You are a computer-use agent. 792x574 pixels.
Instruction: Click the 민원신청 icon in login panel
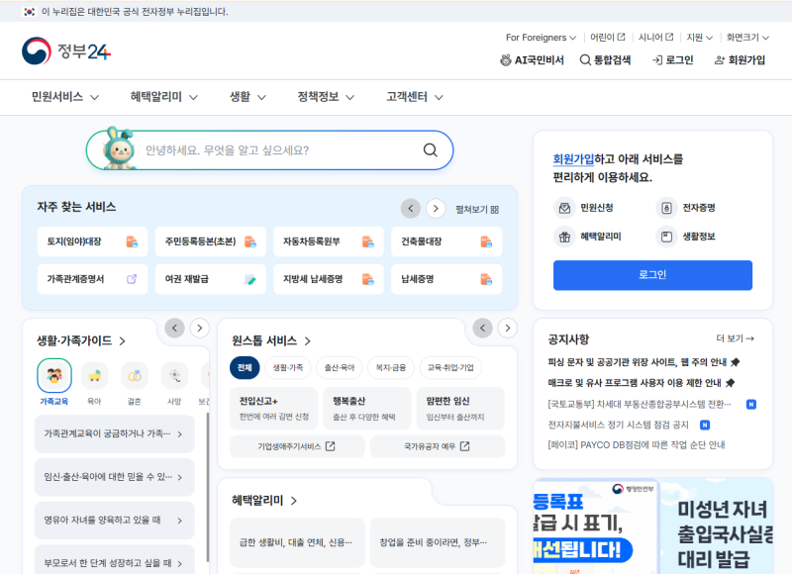(564, 208)
